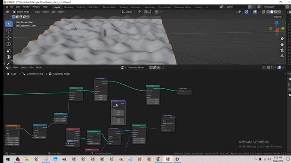Click the Cube object icon in node breadcrumb
The width and height of the screenshot is (291, 163).
tap(8, 74)
